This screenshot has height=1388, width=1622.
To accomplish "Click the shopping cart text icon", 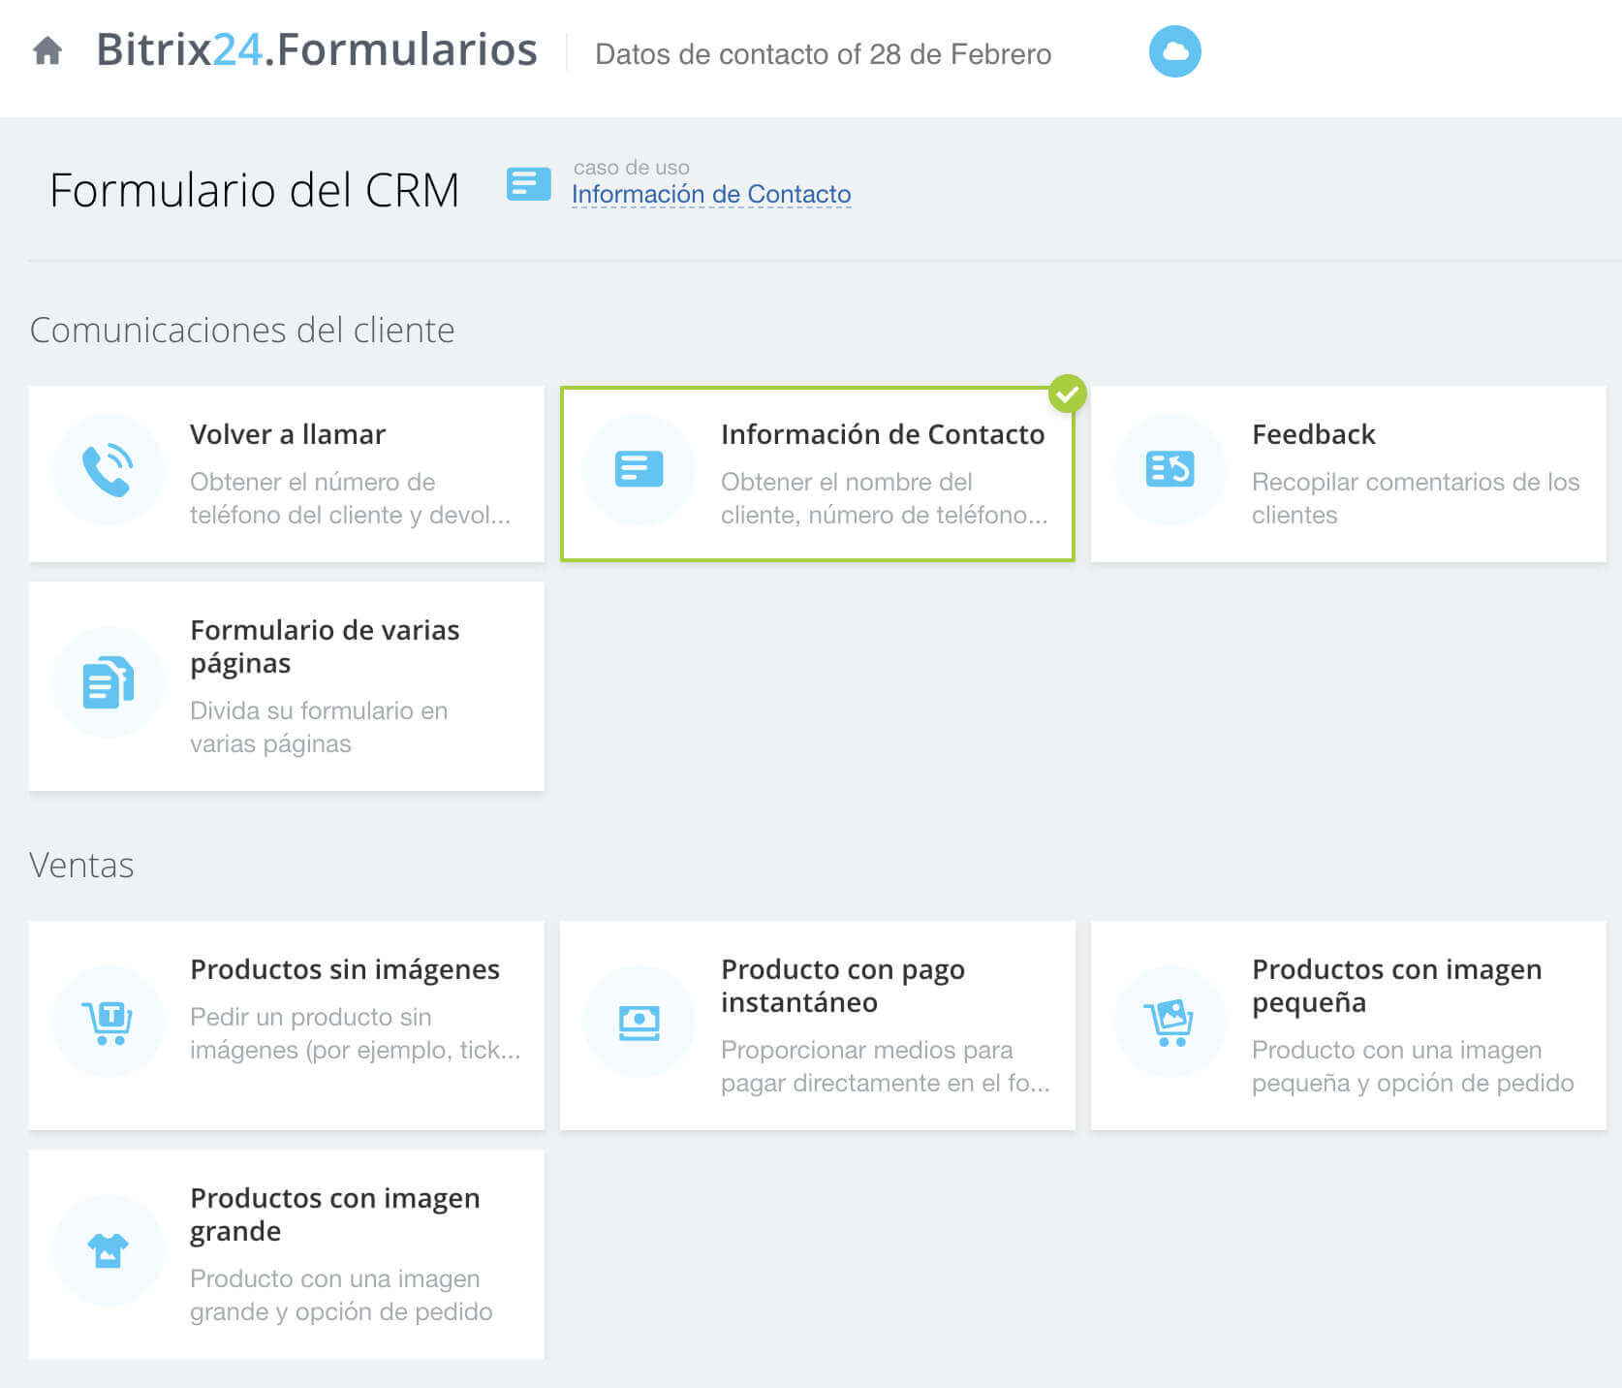I will click(x=108, y=1022).
